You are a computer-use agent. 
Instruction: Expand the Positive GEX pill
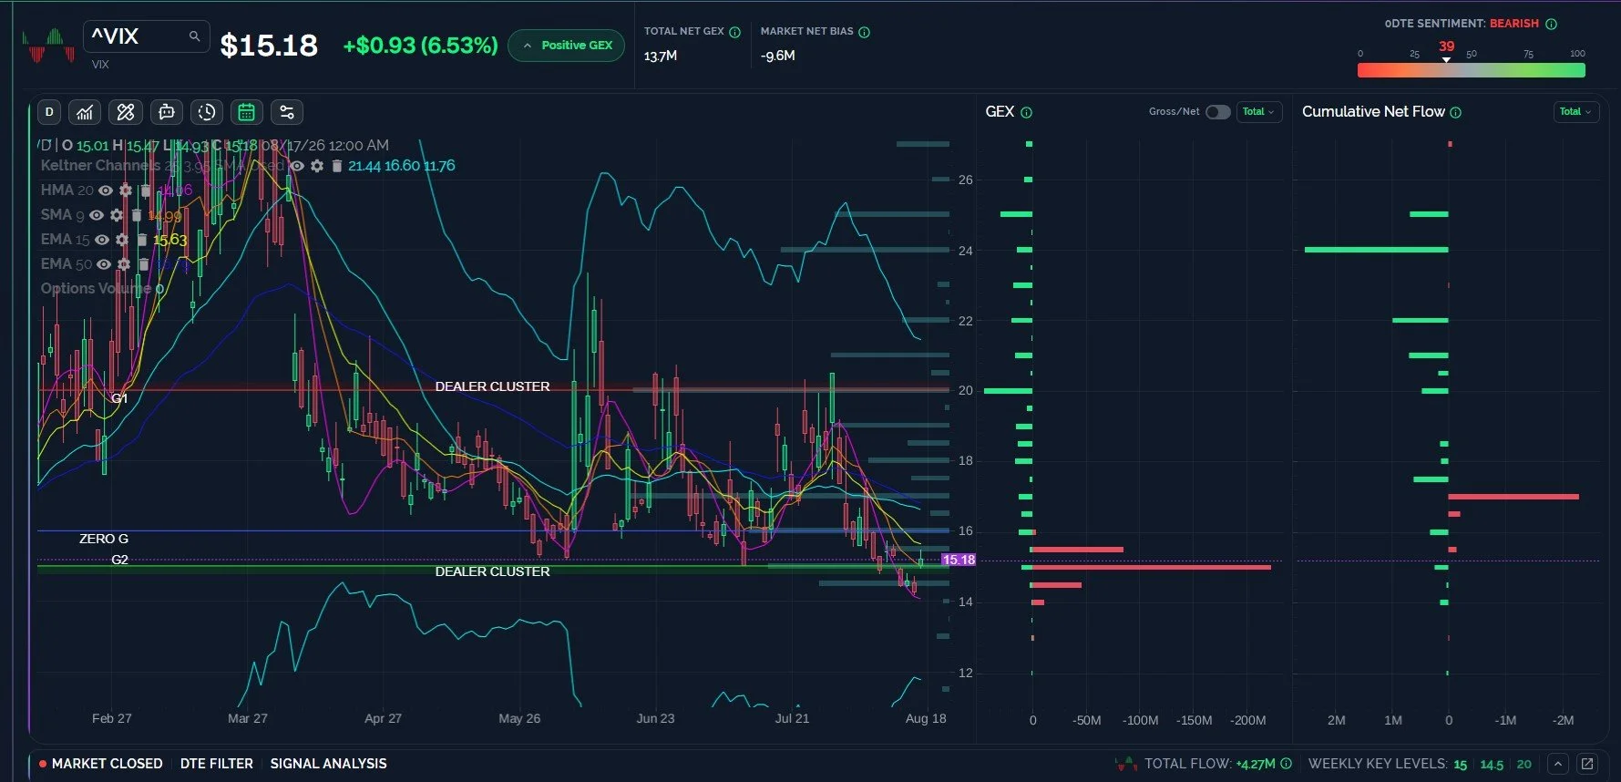(567, 46)
